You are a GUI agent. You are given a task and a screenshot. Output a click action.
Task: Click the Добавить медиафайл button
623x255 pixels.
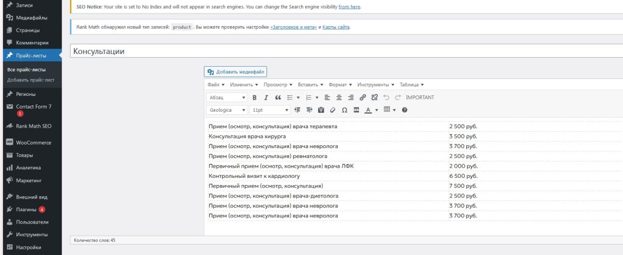[235, 72]
